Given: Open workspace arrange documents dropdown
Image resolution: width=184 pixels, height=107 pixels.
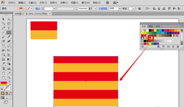Looking at the screenshot, I should (x=115, y=3).
